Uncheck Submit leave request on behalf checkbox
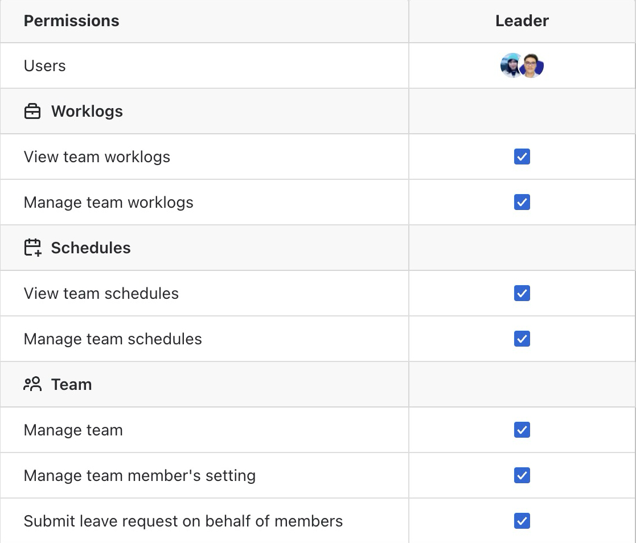 [522, 521]
